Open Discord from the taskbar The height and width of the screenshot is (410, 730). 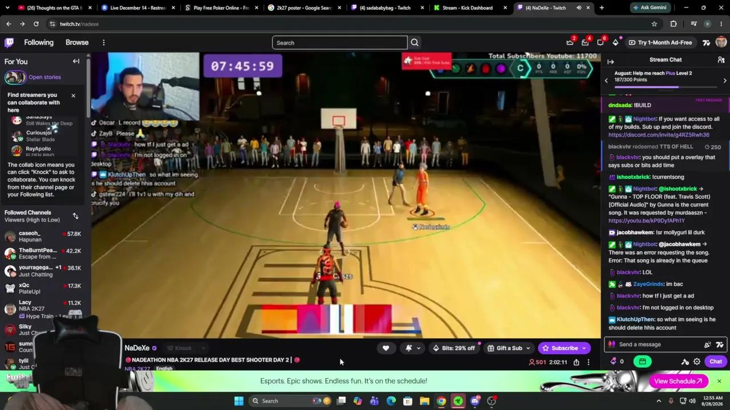click(x=474, y=401)
